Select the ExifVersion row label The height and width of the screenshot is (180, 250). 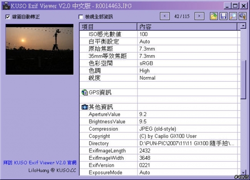(x=102, y=165)
